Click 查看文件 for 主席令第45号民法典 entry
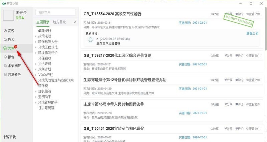This screenshot has width=267, height=142. pos(253,104)
